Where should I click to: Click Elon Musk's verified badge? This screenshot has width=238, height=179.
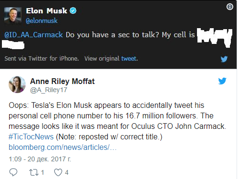click(73, 11)
